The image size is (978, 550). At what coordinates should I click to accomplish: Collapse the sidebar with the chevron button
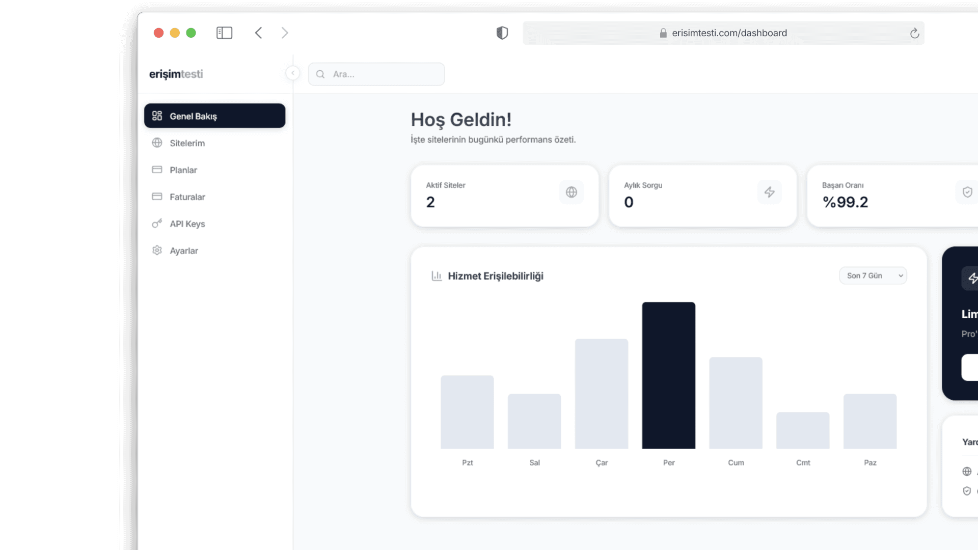[x=293, y=73]
